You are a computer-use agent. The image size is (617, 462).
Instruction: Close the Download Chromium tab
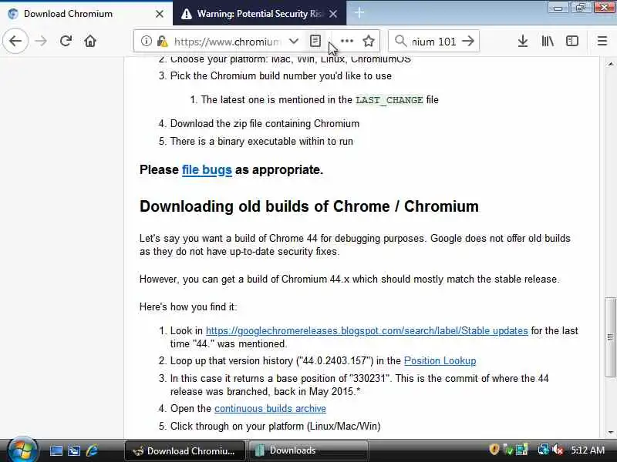[x=160, y=14]
